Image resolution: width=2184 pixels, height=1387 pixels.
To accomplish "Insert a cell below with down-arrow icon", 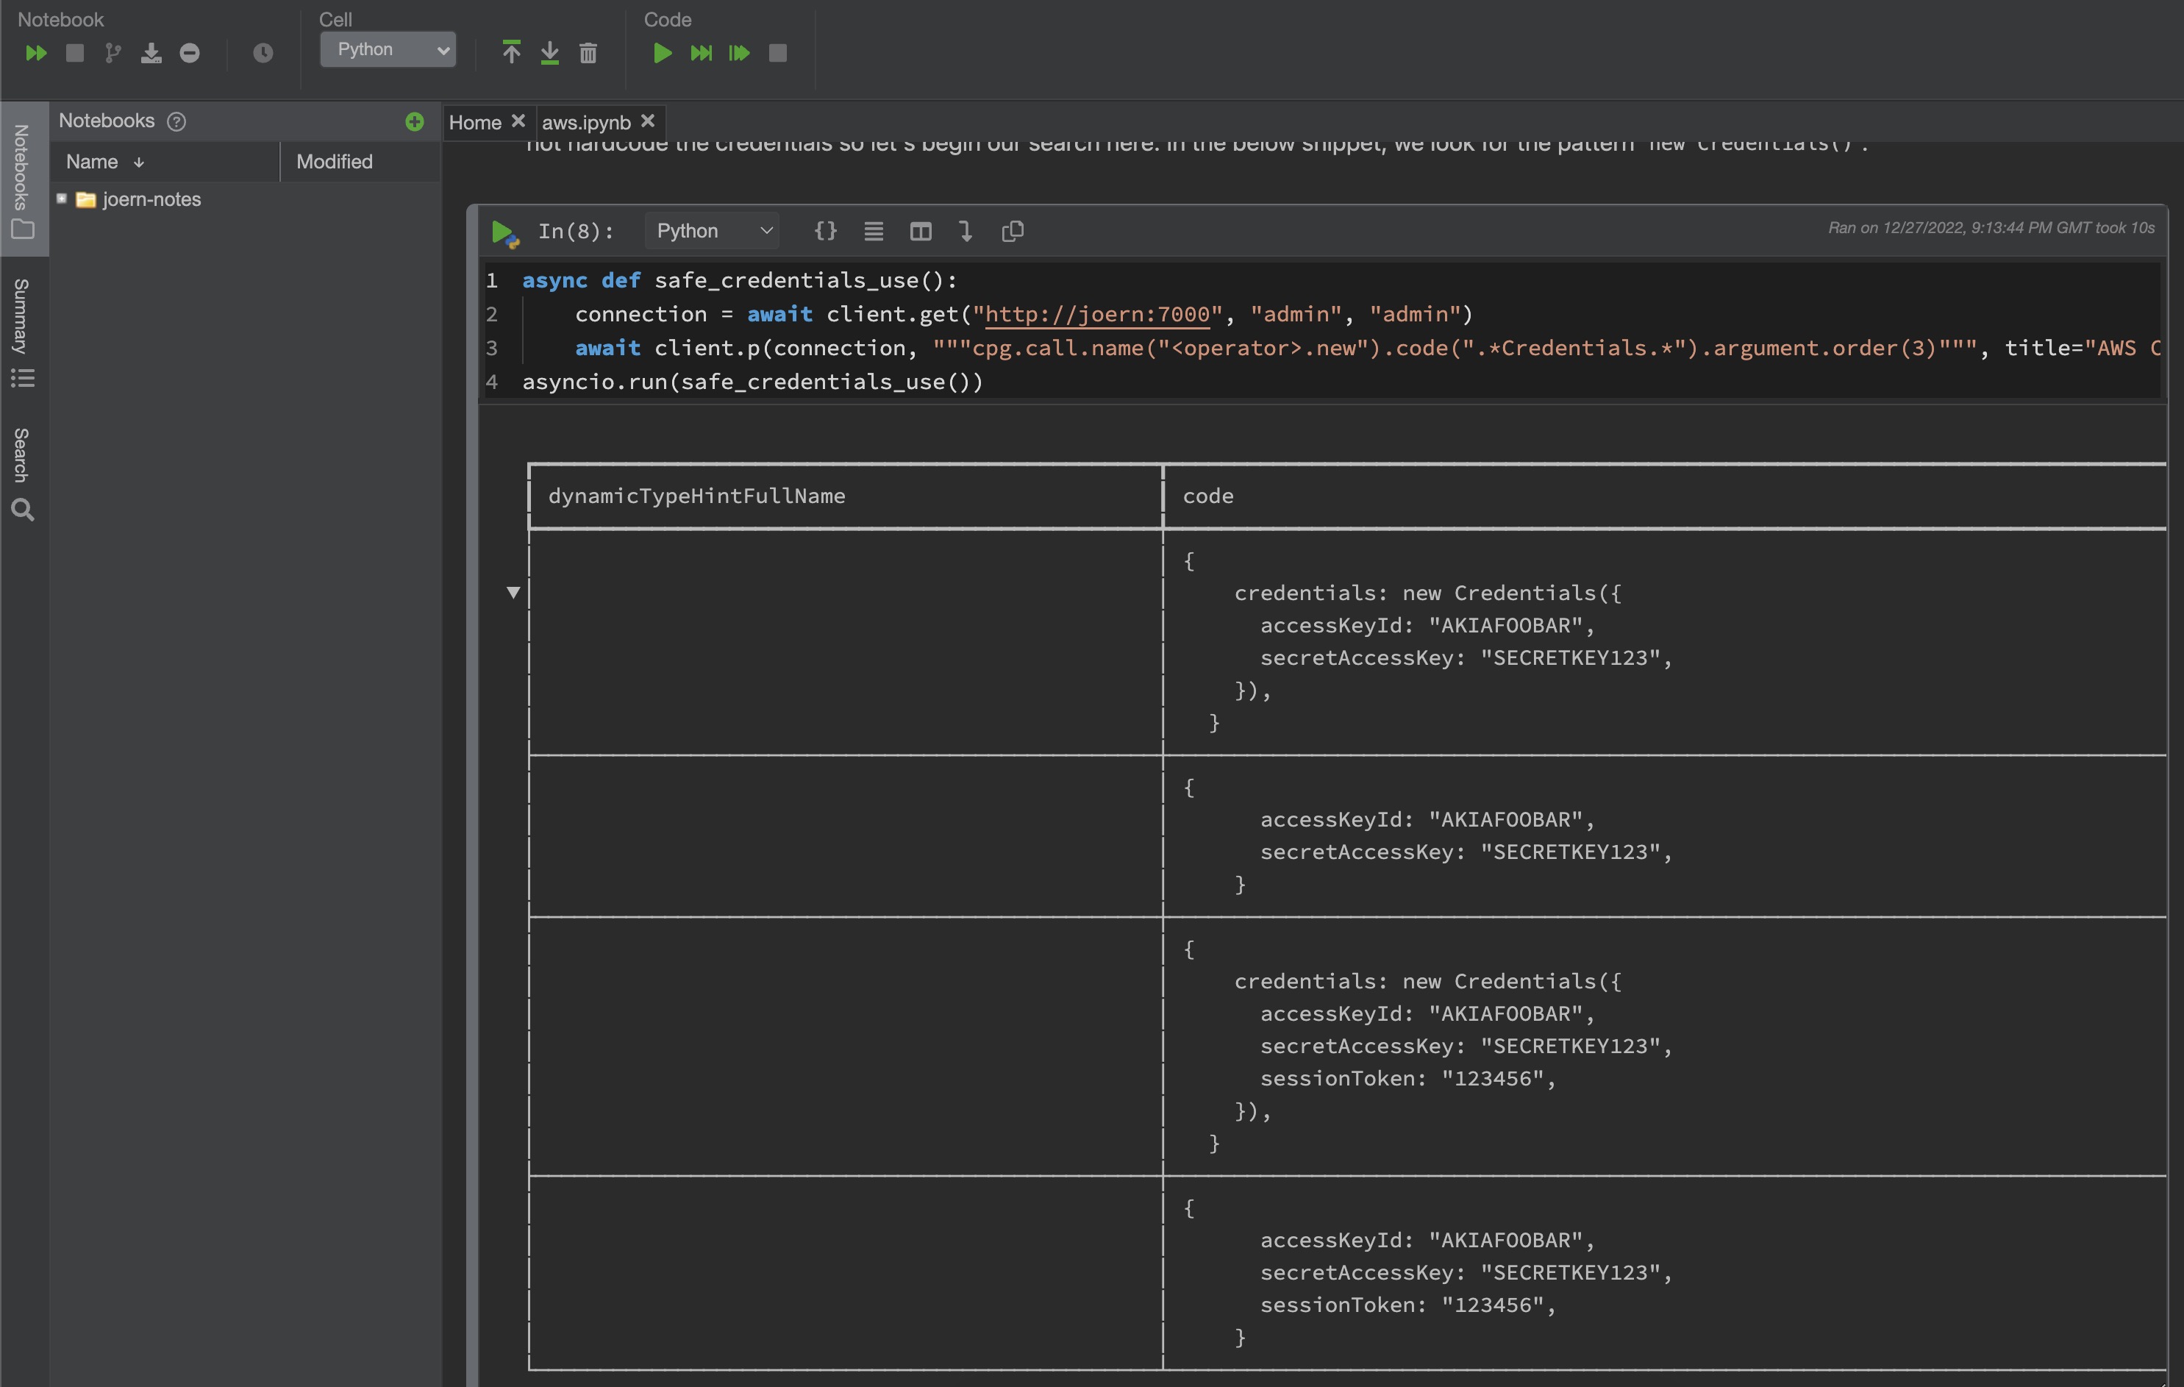I will tap(549, 53).
